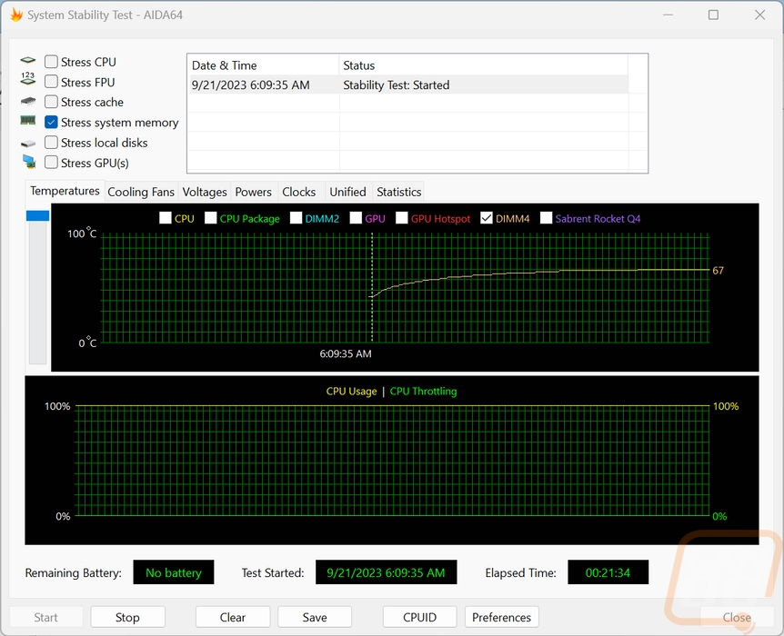Click the Elapsed Time value 00:21:34
Image resolution: width=784 pixels, height=636 pixels.
(x=608, y=572)
